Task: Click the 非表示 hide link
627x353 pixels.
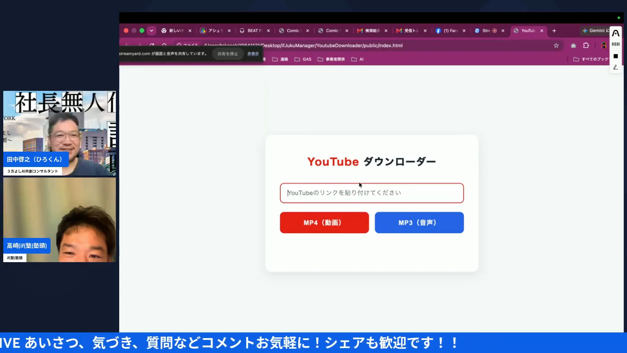Action: click(x=253, y=54)
